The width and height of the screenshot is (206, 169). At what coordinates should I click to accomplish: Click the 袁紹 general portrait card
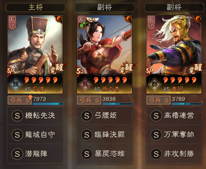point(174,54)
